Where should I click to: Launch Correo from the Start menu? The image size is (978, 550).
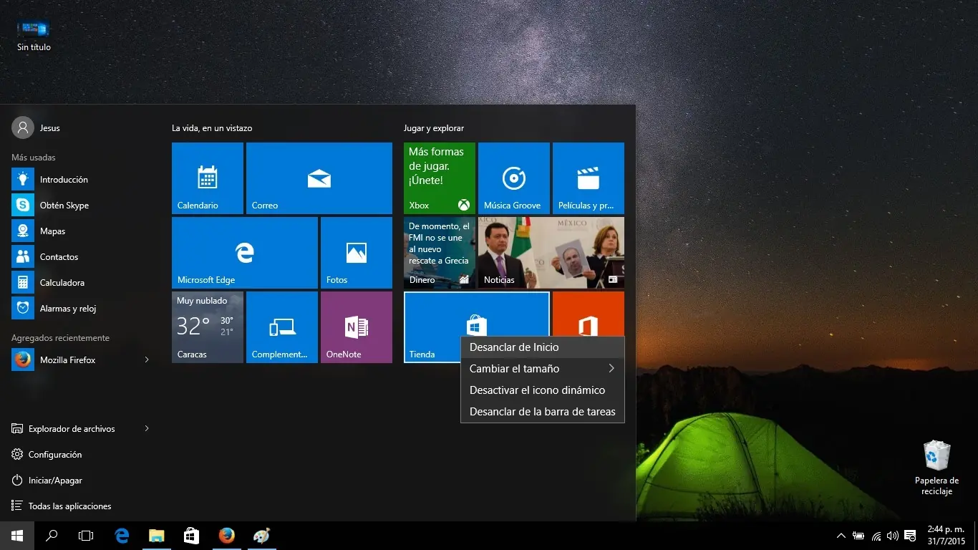(319, 178)
